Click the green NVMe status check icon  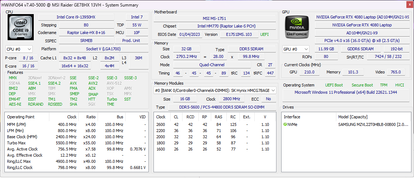pyautogui.click(x=286, y=124)
